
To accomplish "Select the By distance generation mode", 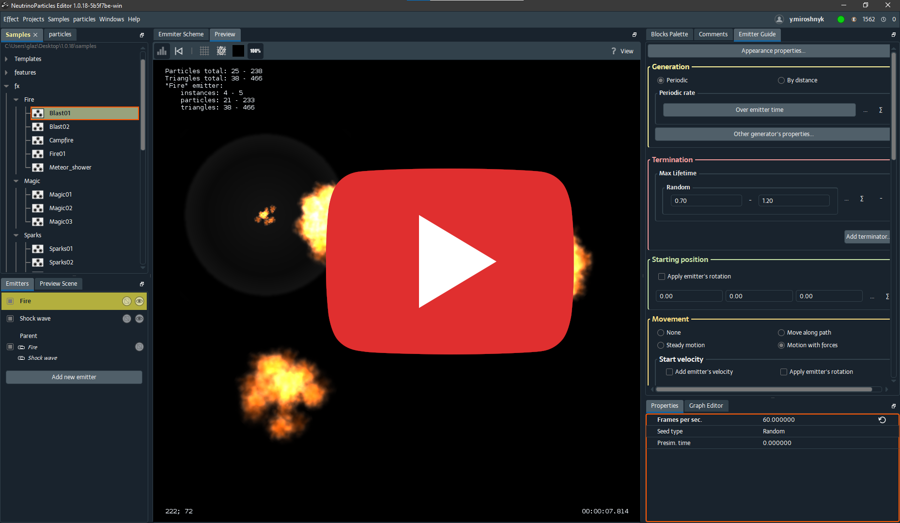I will [x=781, y=80].
